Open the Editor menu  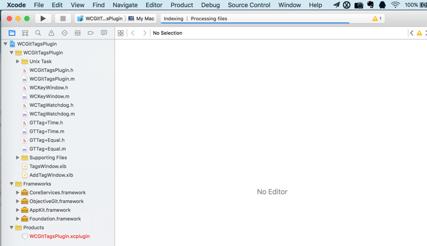(x=154, y=5)
